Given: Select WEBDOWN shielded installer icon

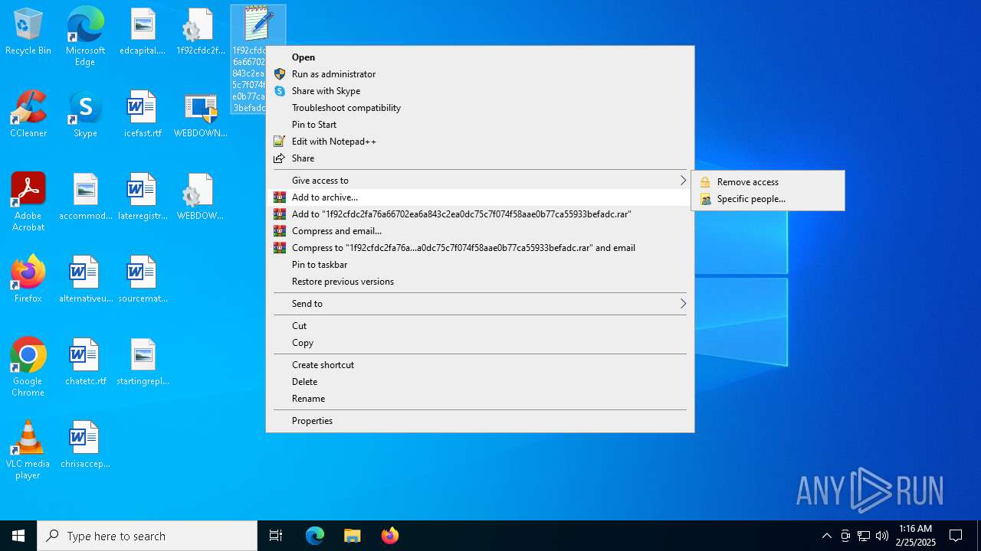Looking at the screenshot, I should pyautogui.click(x=200, y=115).
